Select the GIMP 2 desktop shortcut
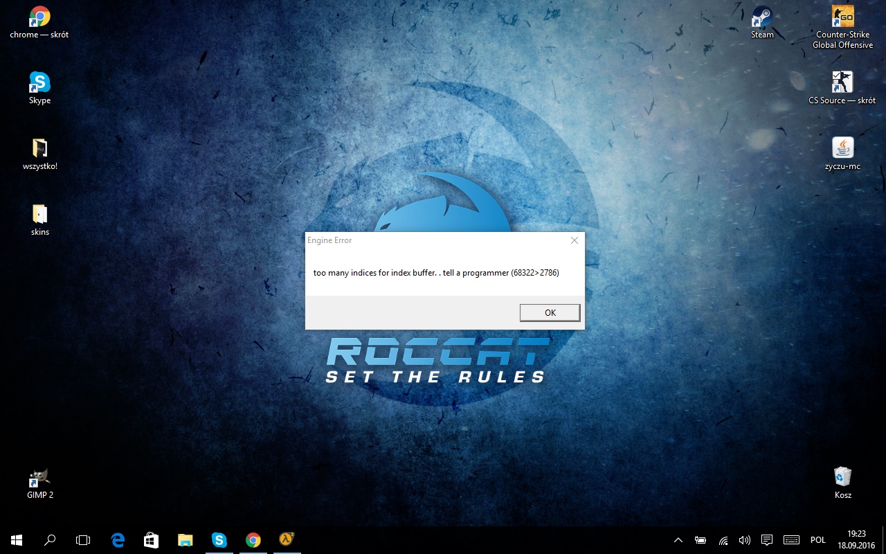Image resolution: width=886 pixels, height=554 pixels. 39,478
